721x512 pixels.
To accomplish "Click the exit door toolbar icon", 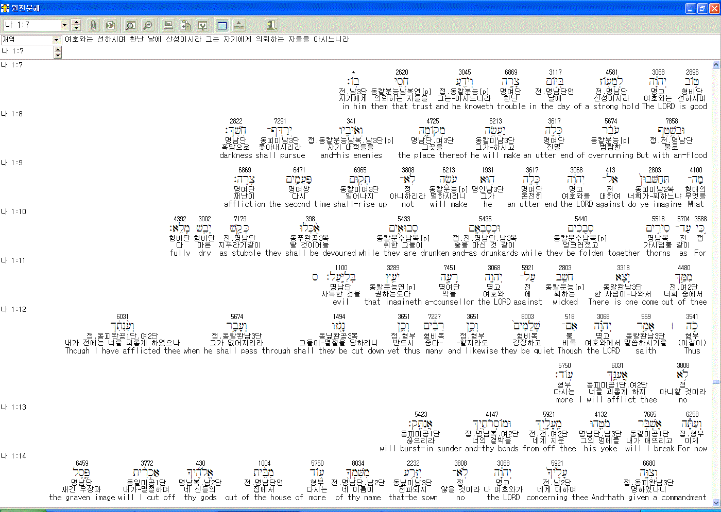I will coord(271,25).
